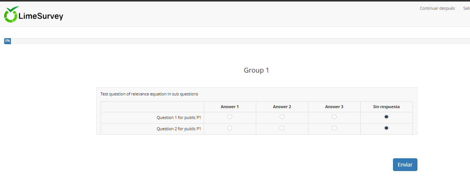Screen dimensions: 470x180
Task: Click the Salir link in header
Action: [x=466, y=8]
